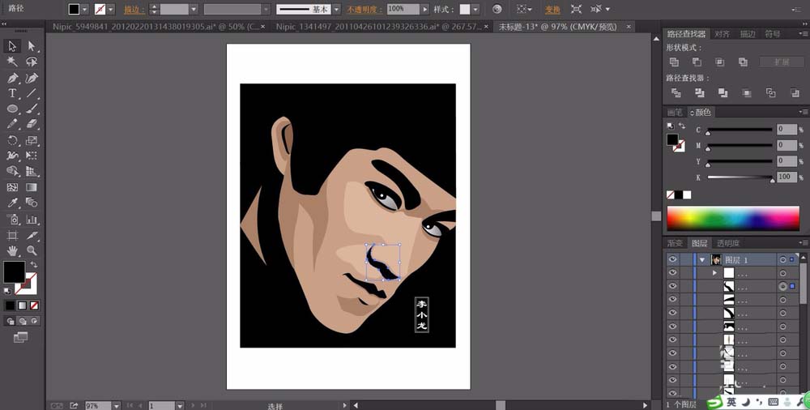Open the stroke weight dropdown
Viewport: 810px width, 410px height.
[x=194, y=9]
